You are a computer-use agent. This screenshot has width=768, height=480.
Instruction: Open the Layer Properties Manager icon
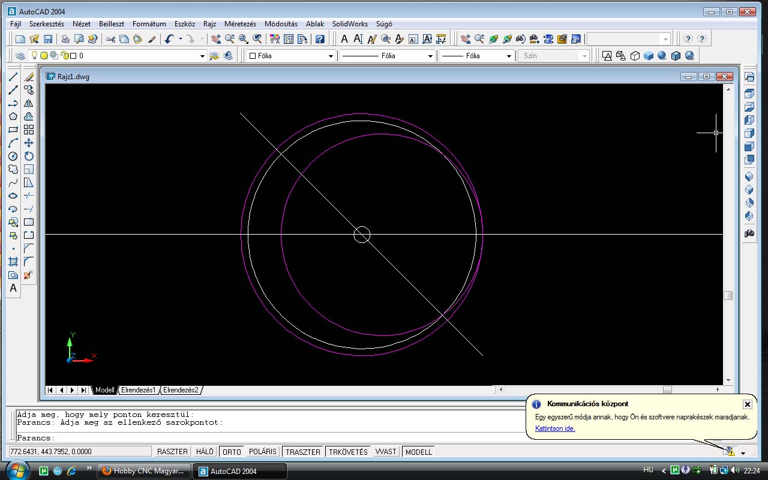pyautogui.click(x=20, y=56)
